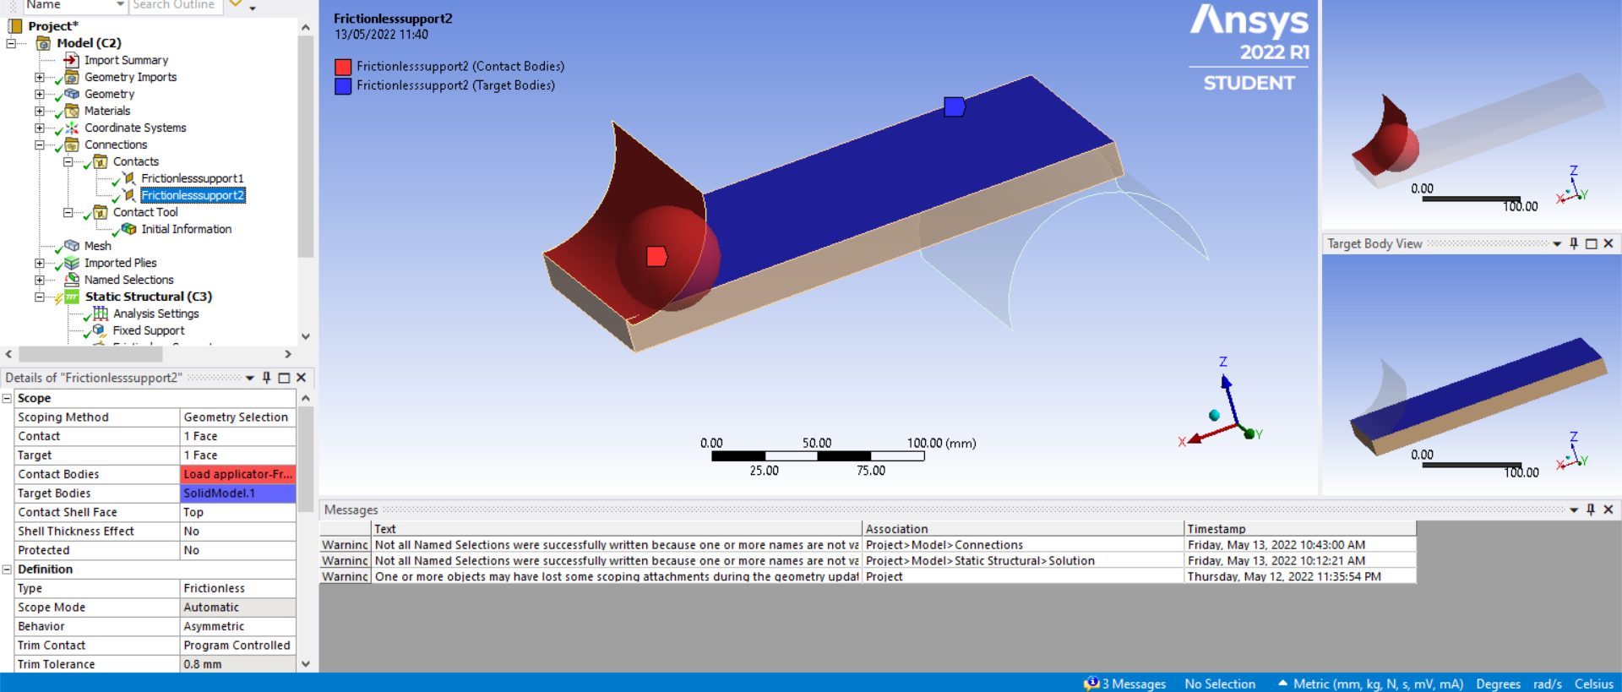Screen dimensions: 1622x692
Task: Expand the Named Selections node
Action: [x=40, y=280]
